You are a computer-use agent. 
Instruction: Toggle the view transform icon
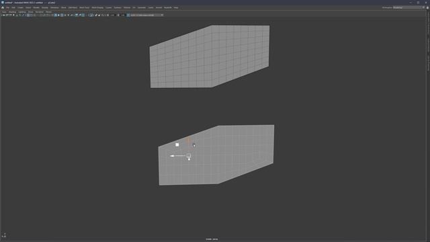pos(128,15)
